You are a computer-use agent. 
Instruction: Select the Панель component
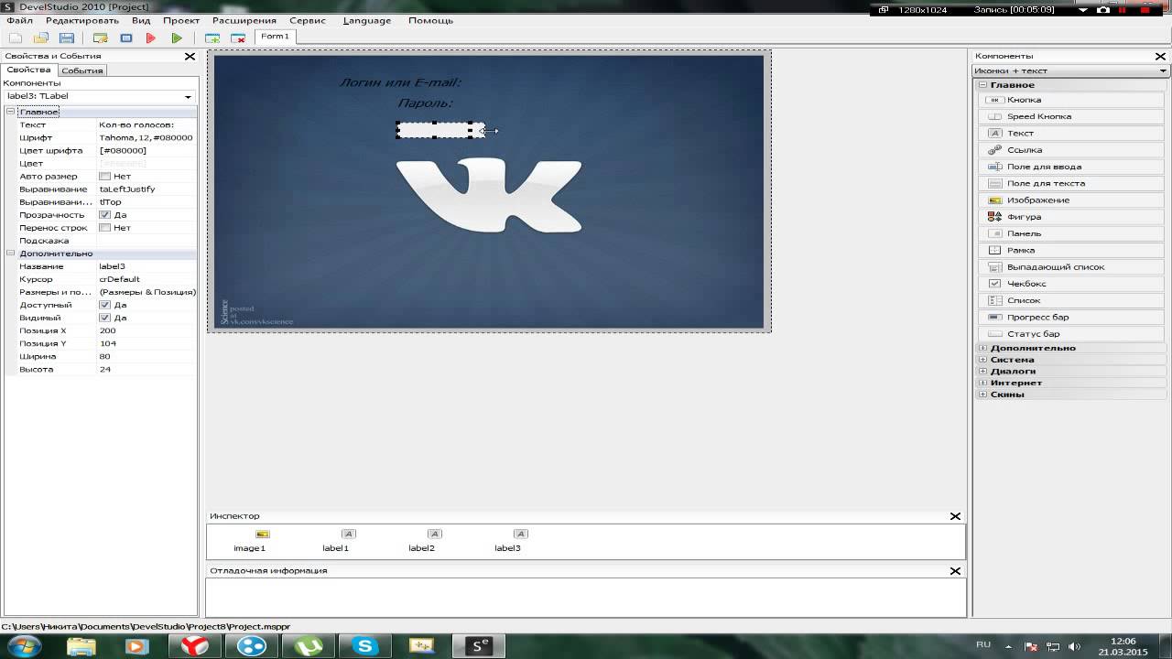[x=1072, y=233]
